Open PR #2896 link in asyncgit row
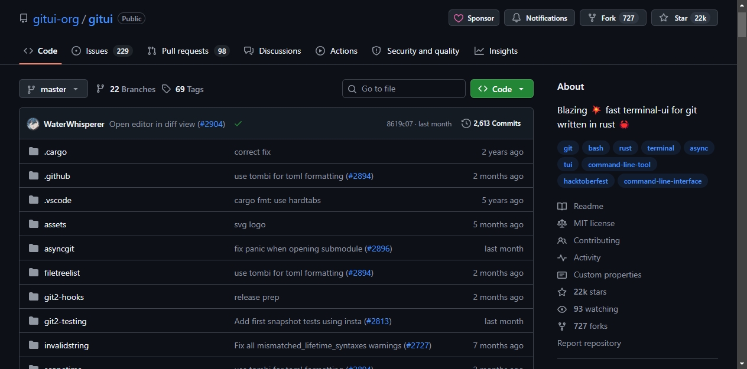This screenshot has height=369, width=747. click(378, 249)
